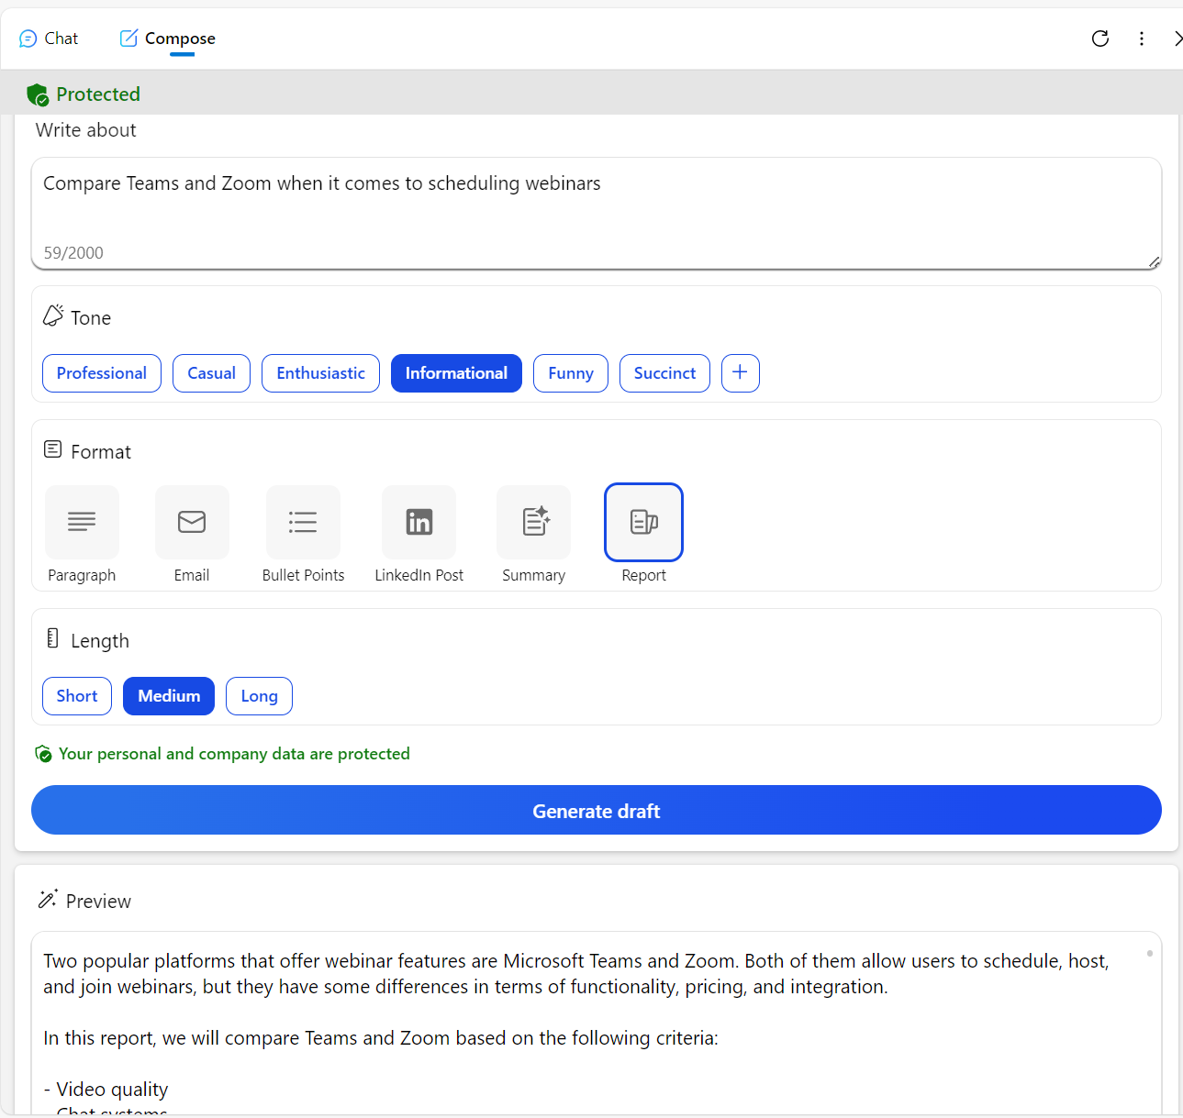Choose the Enthusiastic tone
The width and height of the screenshot is (1183, 1118).
320,373
